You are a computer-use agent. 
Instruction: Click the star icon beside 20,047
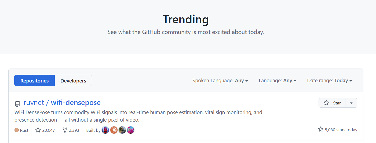pos(38,130)
